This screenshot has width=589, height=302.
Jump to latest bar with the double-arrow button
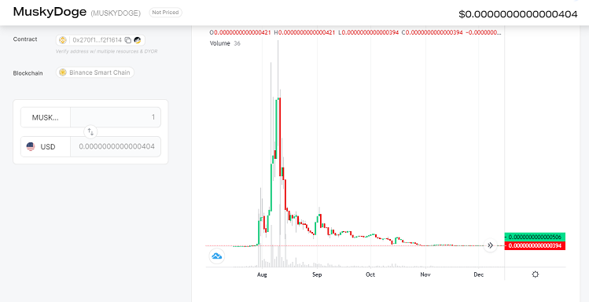[490, 245]
